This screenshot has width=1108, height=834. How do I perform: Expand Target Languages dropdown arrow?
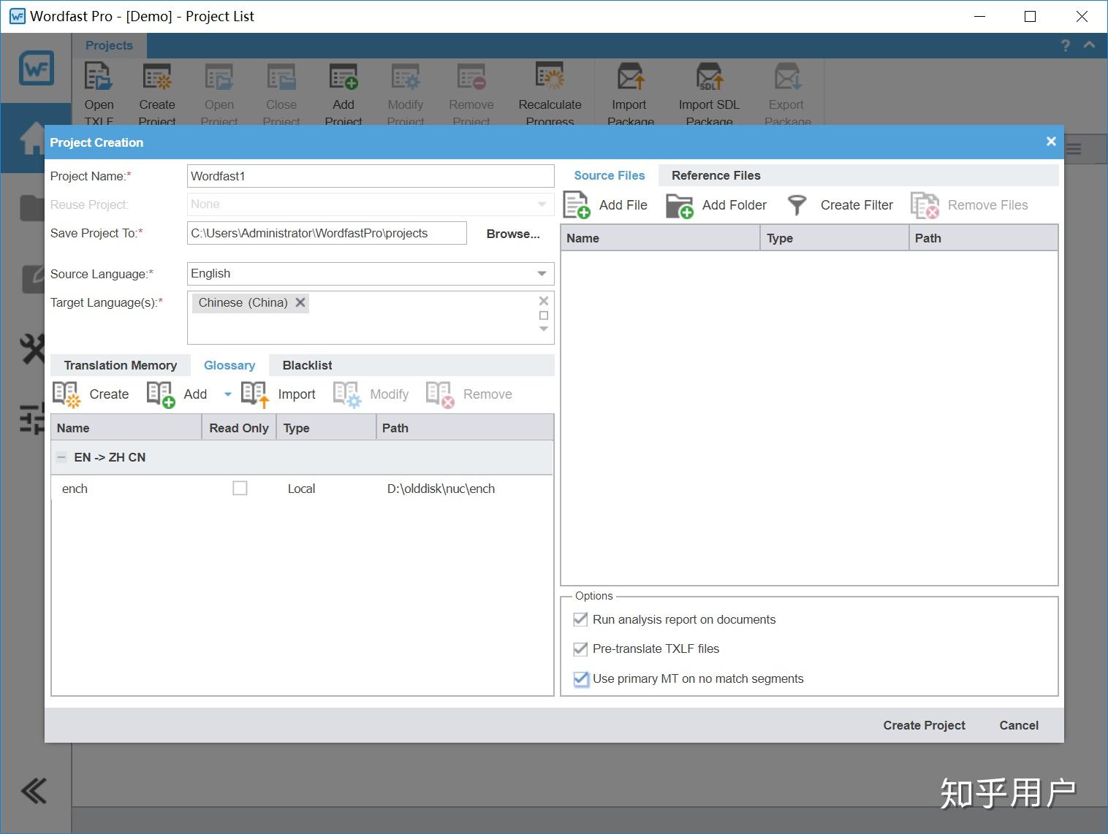click(x=543, y=329)
